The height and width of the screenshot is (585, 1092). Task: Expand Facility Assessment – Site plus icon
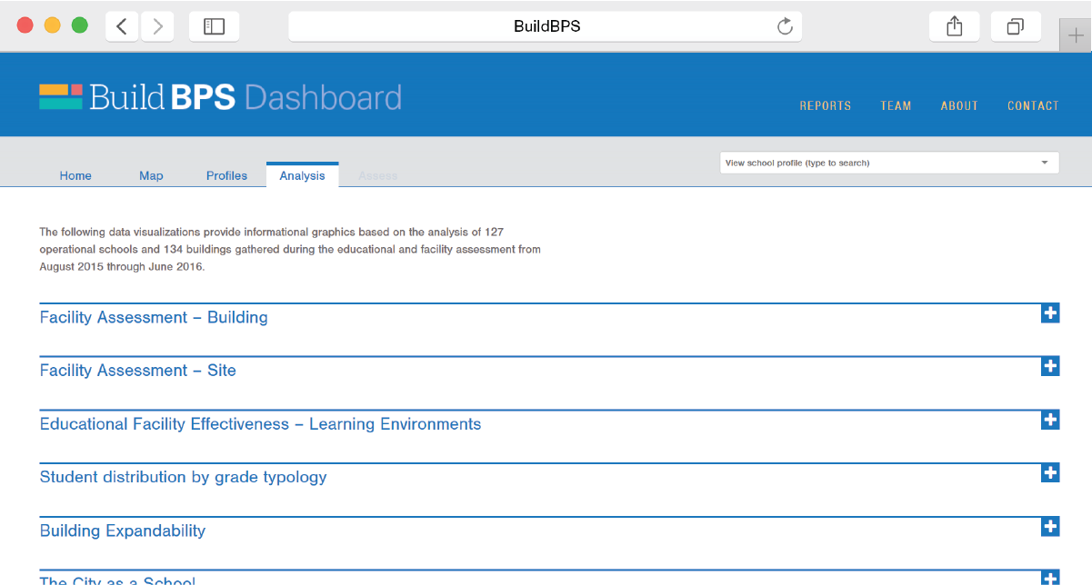pyautogui.click(x=1049, y=366)
